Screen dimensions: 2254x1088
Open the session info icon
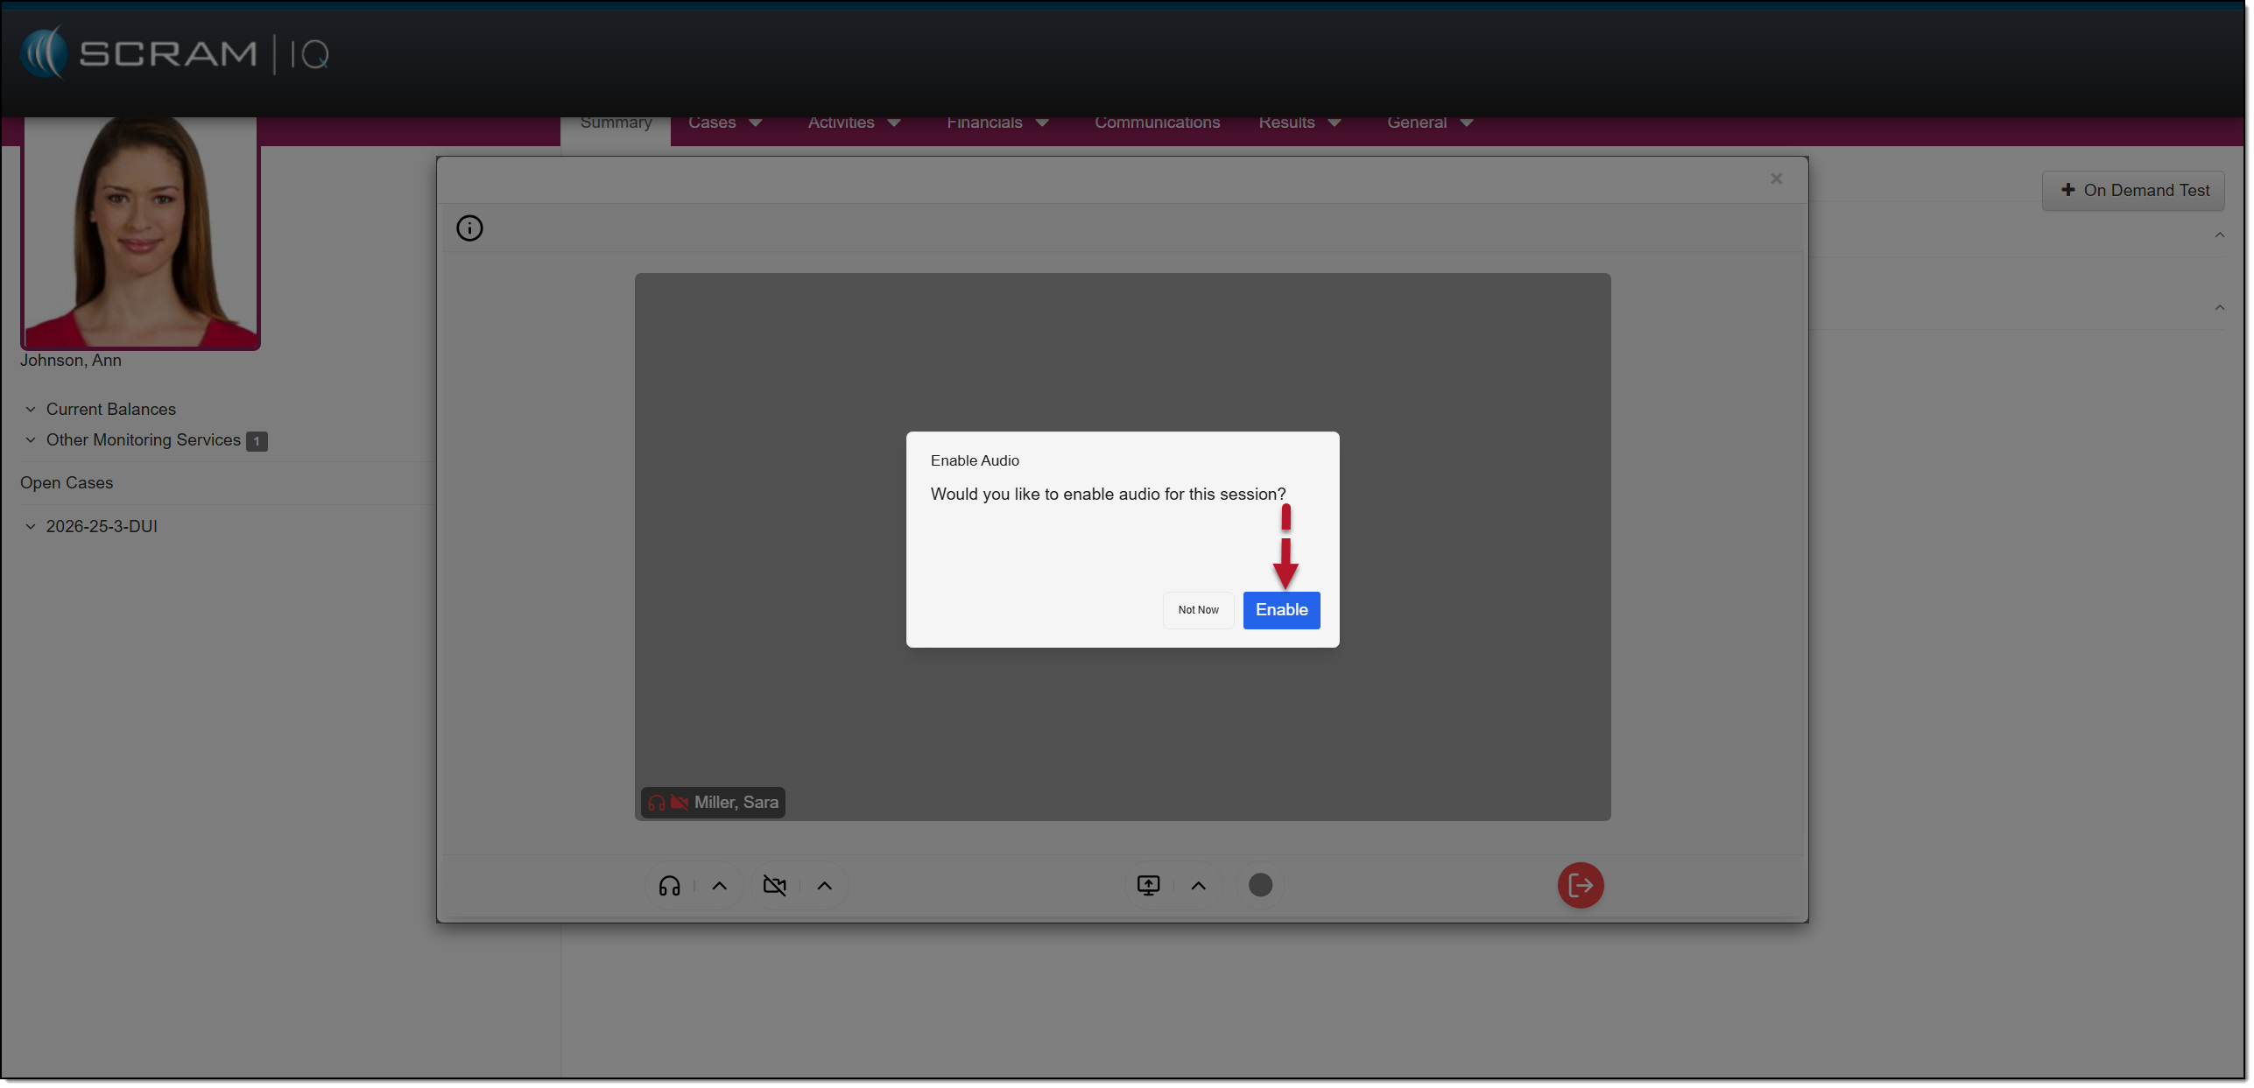pyautogui.click(x=469, y=228)
